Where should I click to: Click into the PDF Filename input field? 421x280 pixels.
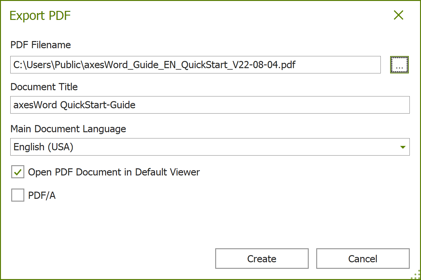pos(196,65)
